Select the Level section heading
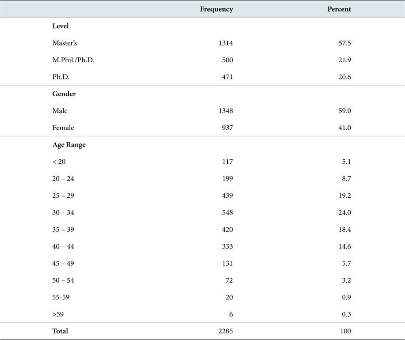Screen dimensions: 405x340 tap(61, 26)
